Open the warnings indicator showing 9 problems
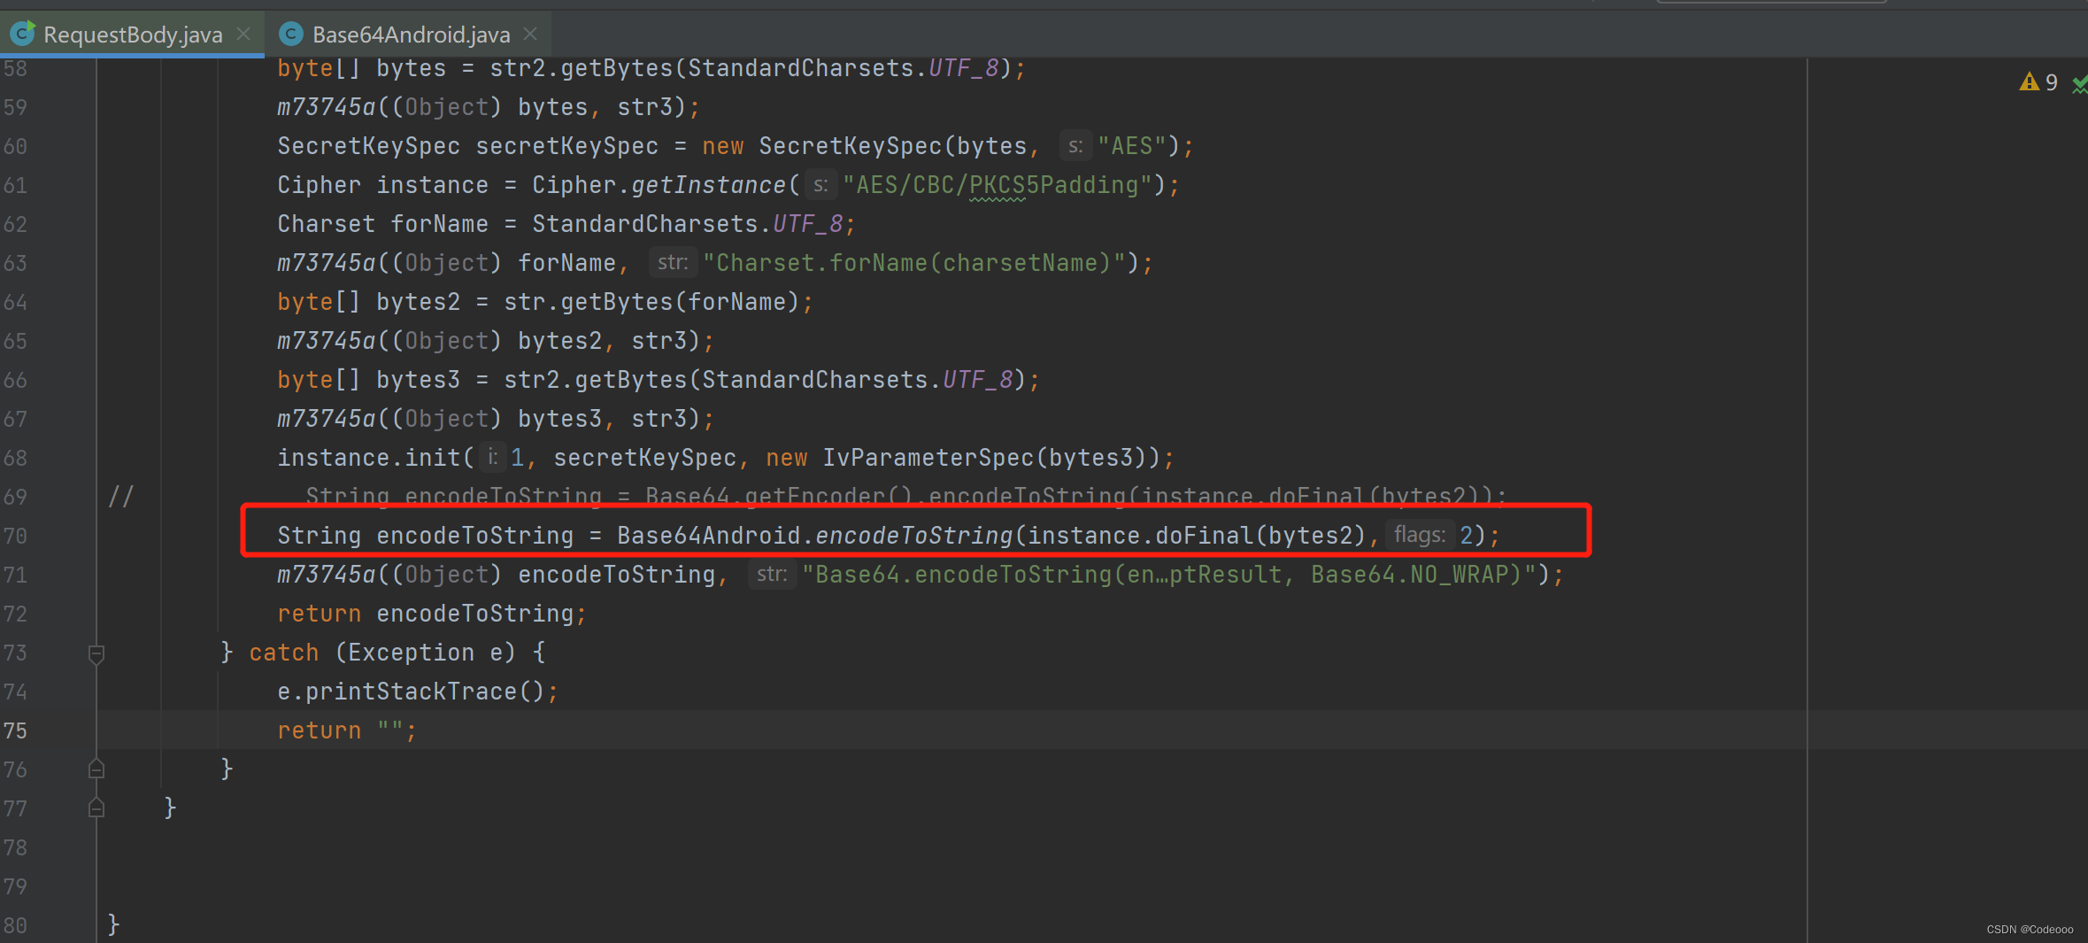The height and width of the screenshot is (943, 2088). point(2038,82)
